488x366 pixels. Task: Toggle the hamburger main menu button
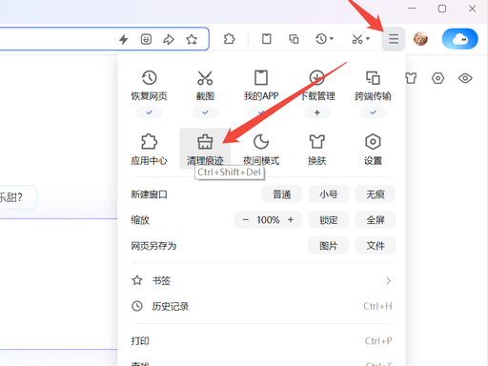click(x=394, y=39)
